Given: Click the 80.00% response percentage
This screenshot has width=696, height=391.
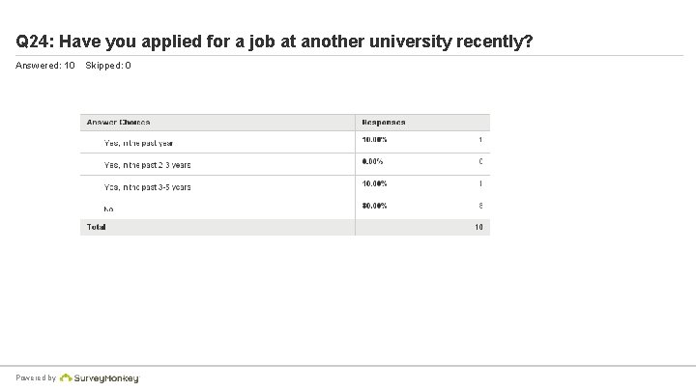Looking at the screenshot, I should pos(375,206).
